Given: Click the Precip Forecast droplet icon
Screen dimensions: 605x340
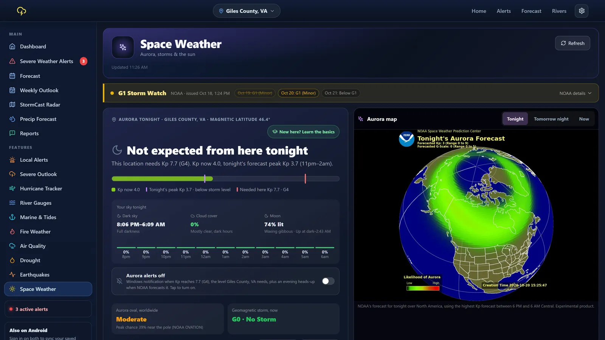Looking at the screenshot, I should [x=12, y=119].
